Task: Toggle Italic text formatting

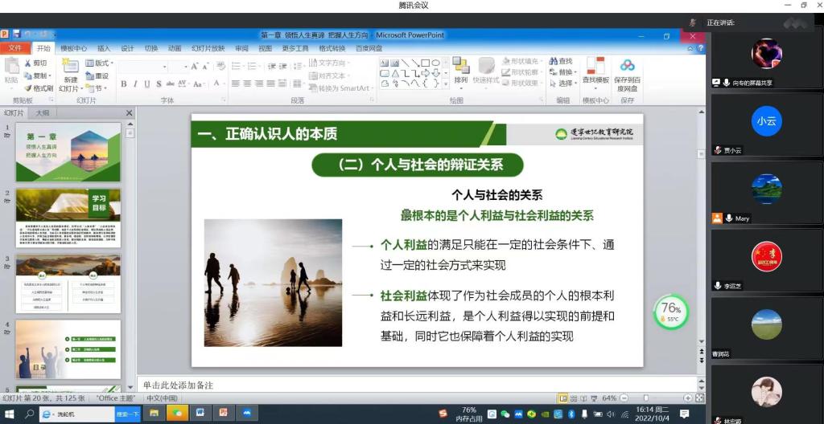Action: (x=135, y=84)
